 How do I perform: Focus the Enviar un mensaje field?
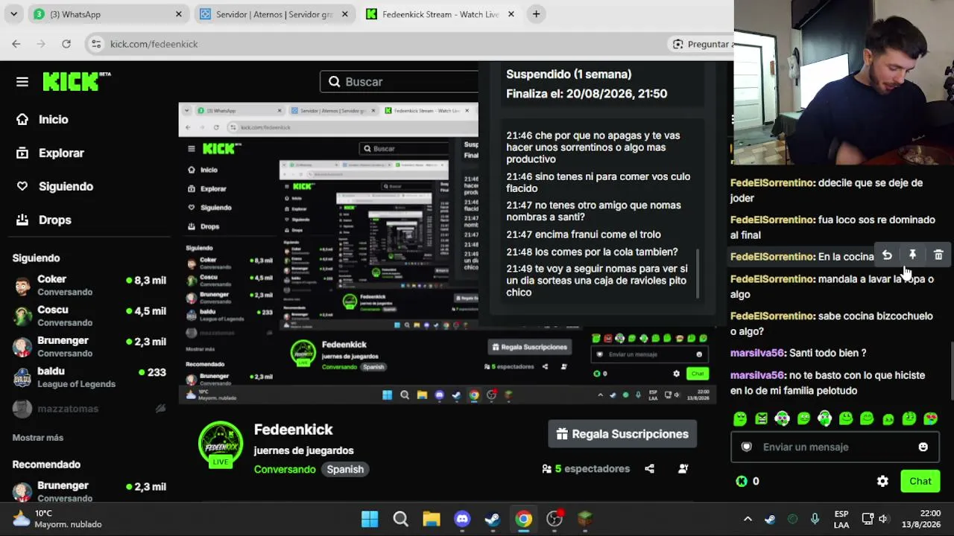click(834, 447)
